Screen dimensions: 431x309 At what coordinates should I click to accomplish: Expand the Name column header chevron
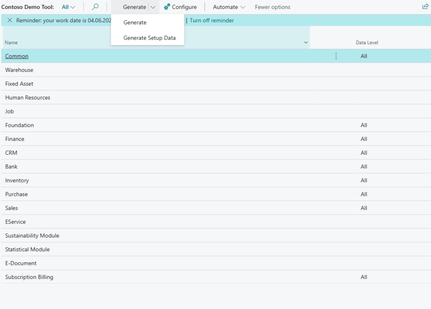306,43
